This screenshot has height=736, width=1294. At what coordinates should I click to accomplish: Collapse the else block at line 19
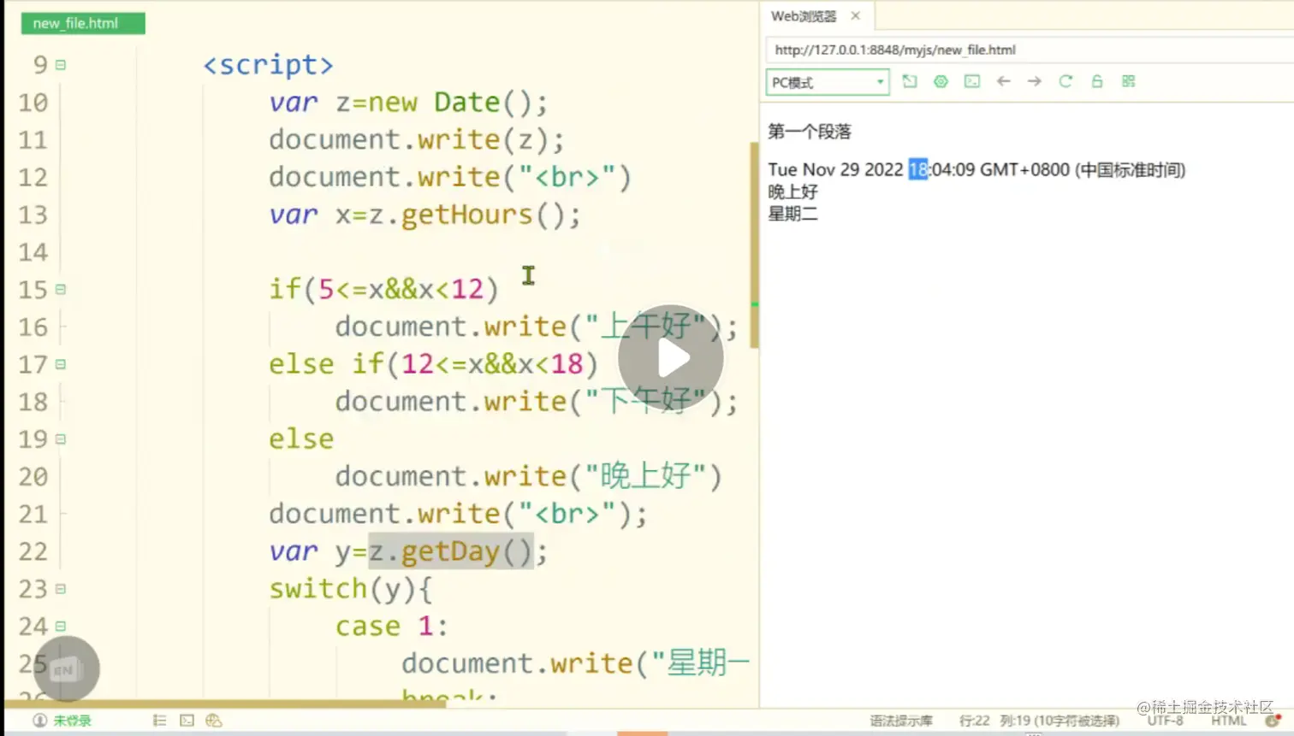tap(61, 439)
